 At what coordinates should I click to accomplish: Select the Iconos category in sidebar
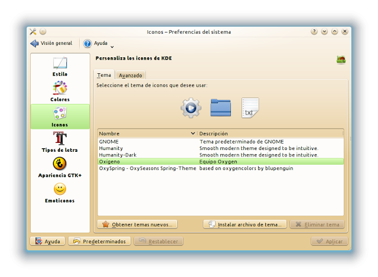coord(60,116)
